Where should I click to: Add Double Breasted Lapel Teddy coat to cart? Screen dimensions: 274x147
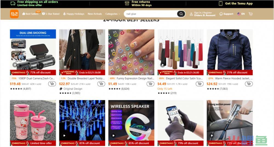(101, 84)
